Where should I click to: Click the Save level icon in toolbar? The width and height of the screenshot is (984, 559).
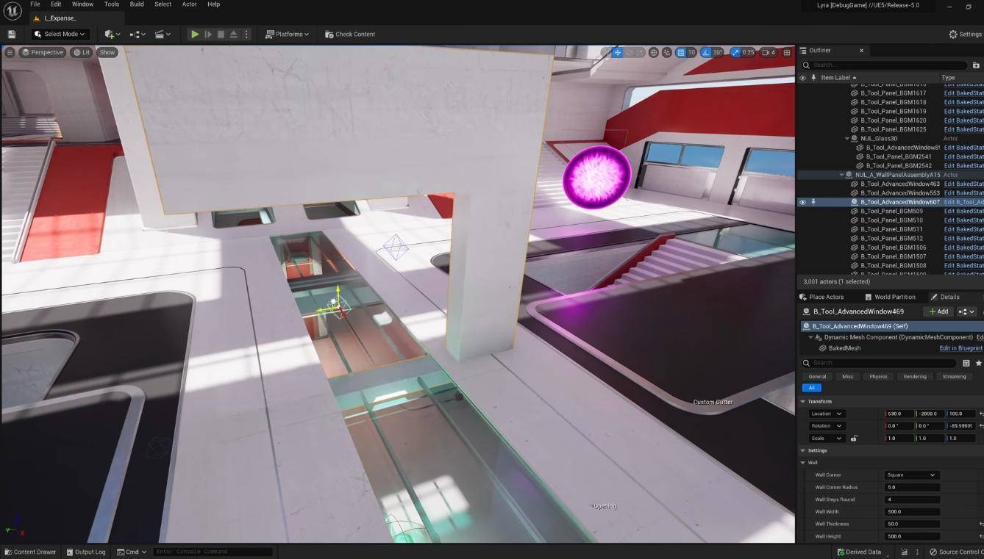tap(11, 34)
